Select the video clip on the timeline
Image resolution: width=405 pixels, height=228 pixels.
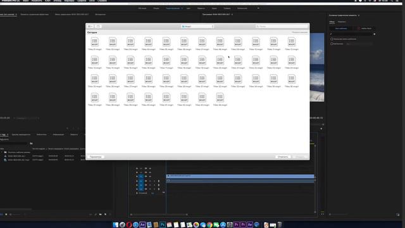(240, 176)
